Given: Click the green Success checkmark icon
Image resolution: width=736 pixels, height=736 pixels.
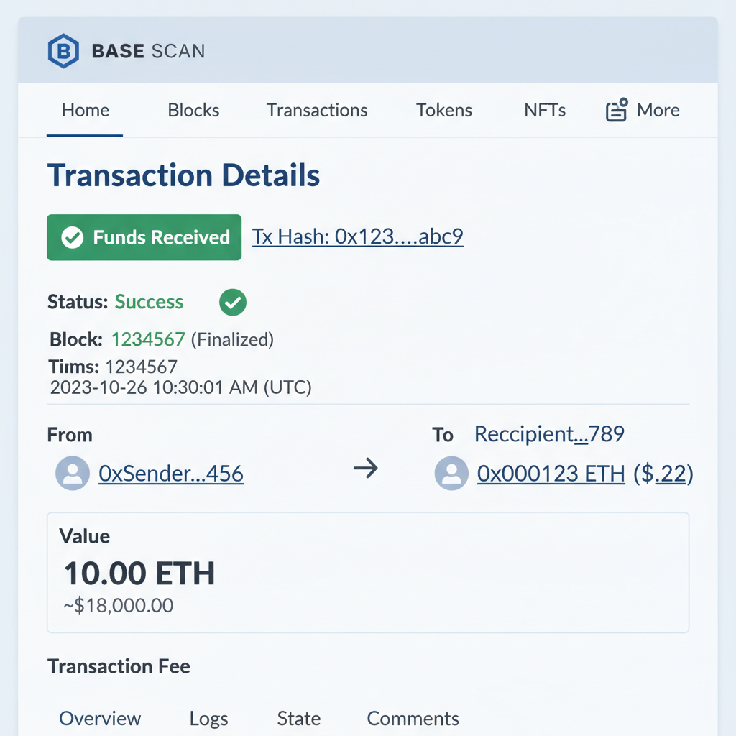Looking at the screenshot, I should 232,302.
